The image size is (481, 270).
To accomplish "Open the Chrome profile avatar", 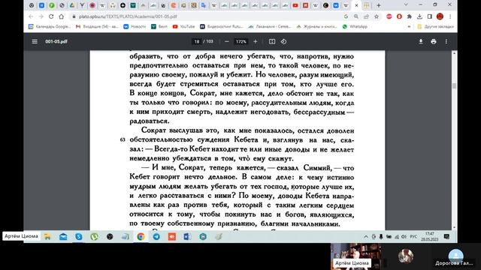I will 440,16.
